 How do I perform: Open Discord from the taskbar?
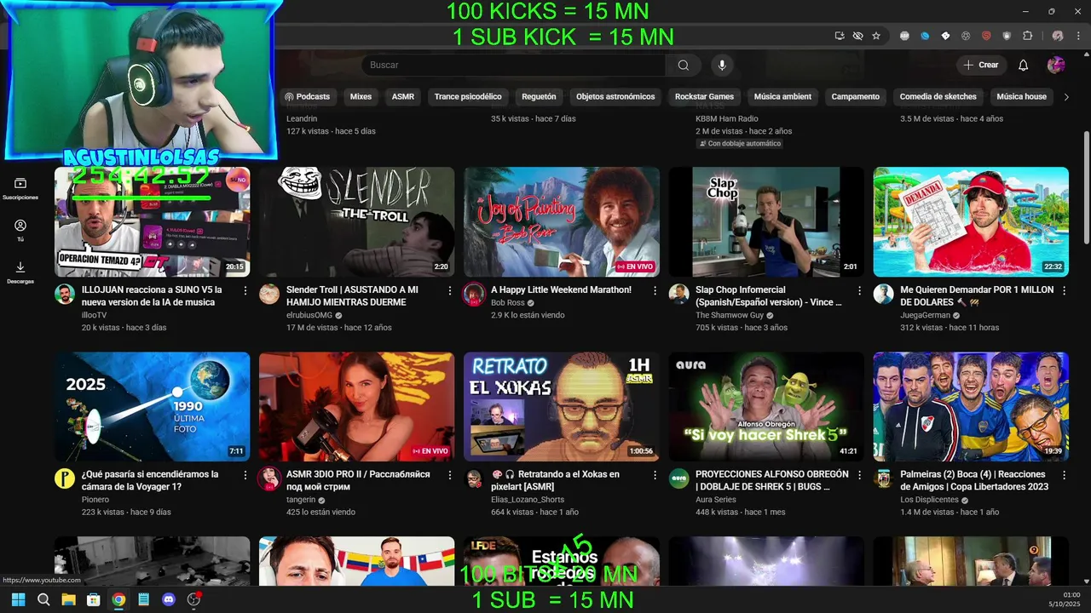[x=169, y=599]
